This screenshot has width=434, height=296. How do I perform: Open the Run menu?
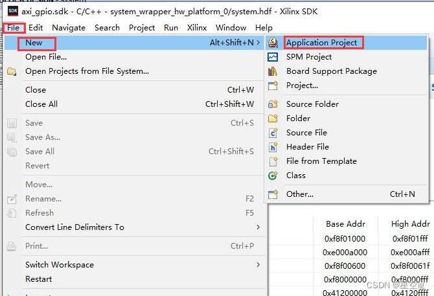click(171, 28)
